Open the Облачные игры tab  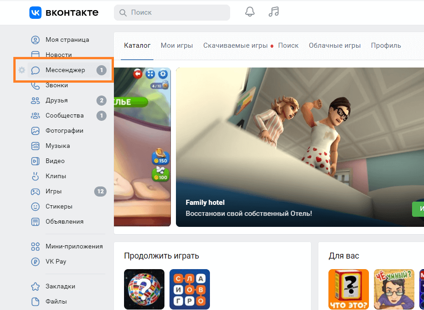pos(334,45)
